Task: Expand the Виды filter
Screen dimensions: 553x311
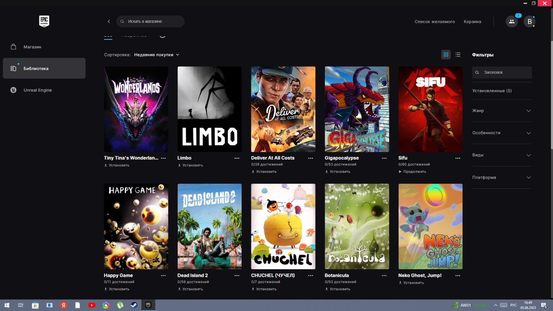Action: [502, 155]
